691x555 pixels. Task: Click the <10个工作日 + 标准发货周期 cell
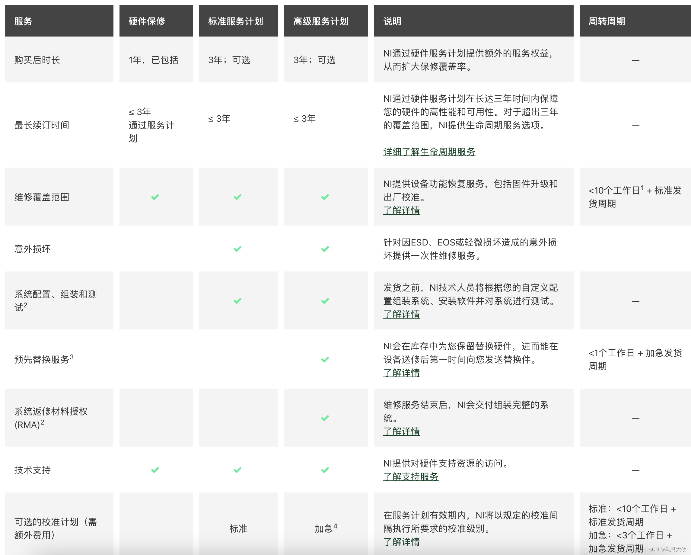635,197
